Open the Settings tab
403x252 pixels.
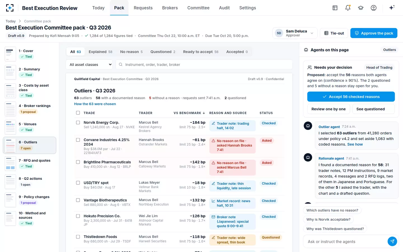coord(248,8)
